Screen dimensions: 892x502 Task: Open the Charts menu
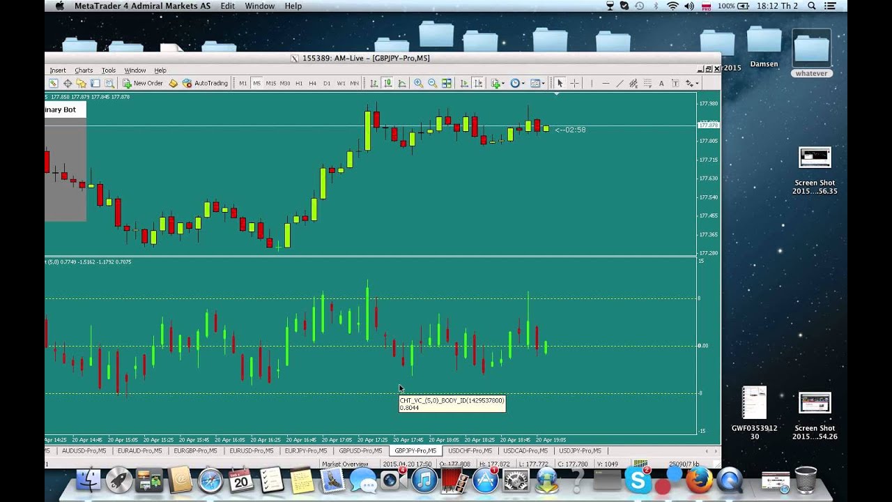tap(84, 70)
